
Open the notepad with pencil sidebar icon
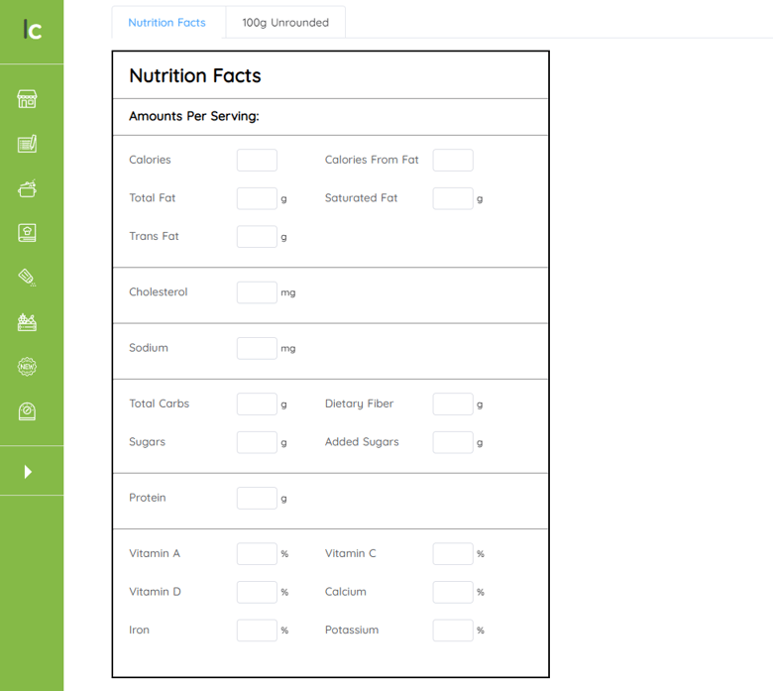[27, 144]
